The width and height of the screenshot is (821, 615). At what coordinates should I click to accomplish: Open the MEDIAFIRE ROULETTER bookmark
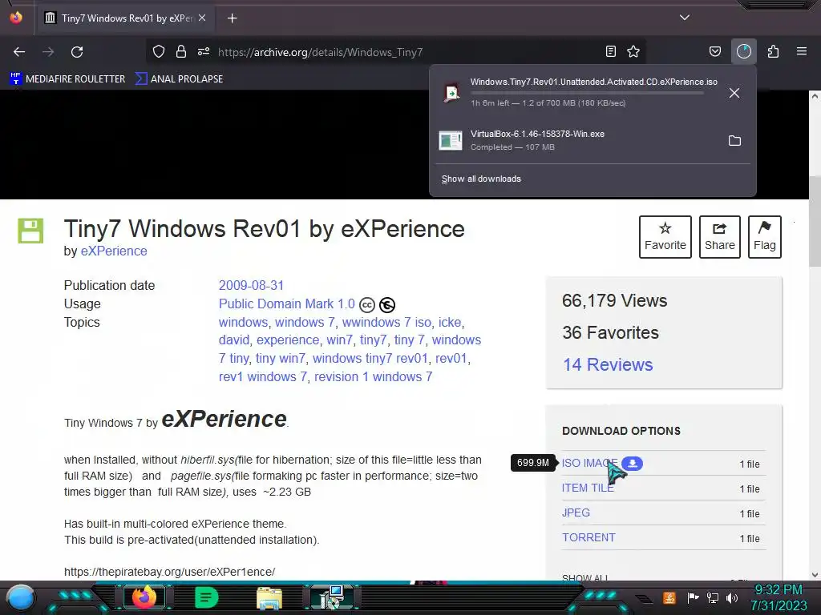(67, 79)
